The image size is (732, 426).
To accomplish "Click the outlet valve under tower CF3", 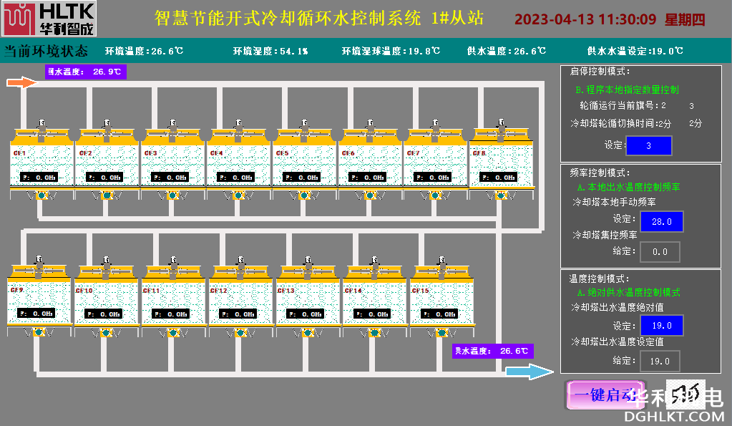I will (x=173, y=195).
